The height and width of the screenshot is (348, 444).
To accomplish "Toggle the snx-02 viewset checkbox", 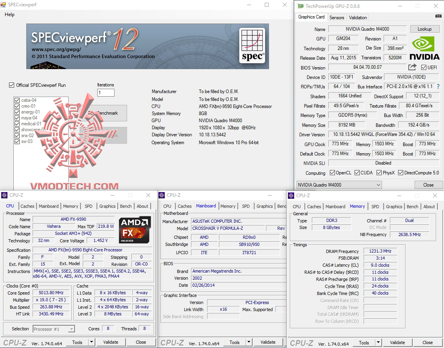I will pos(17,136).
